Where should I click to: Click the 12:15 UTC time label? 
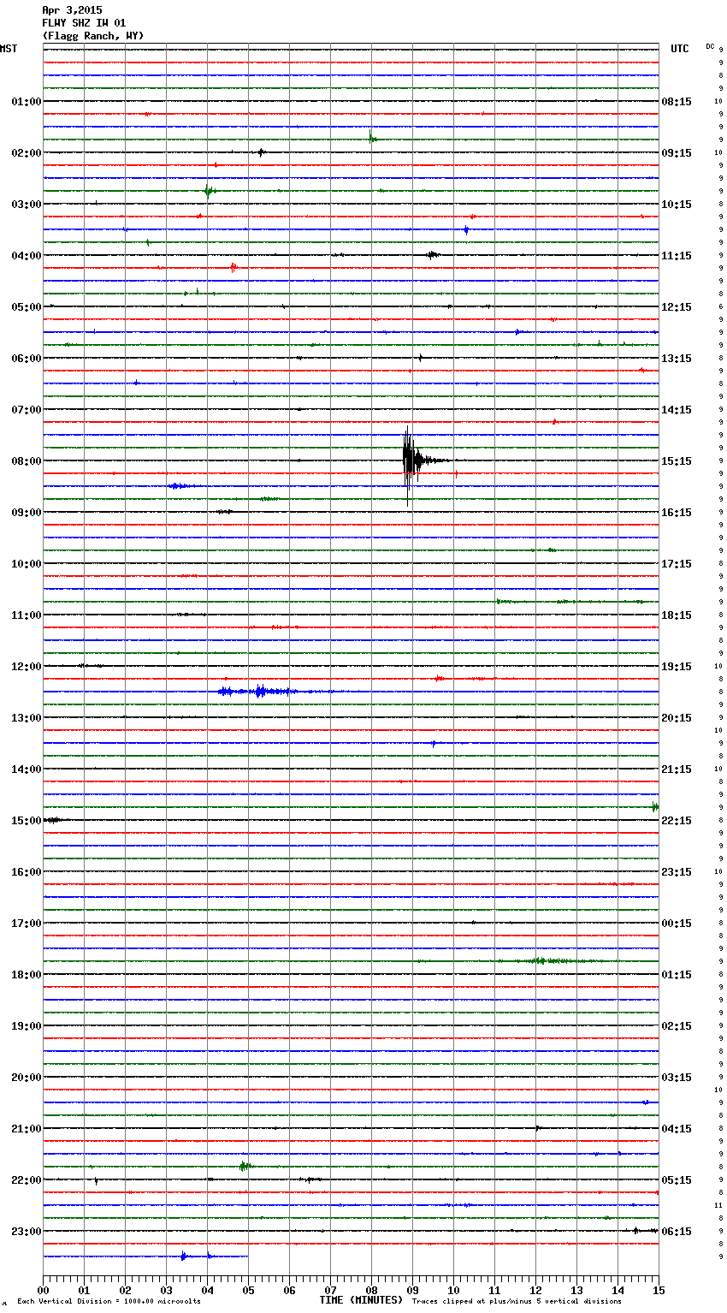[677, 307]
